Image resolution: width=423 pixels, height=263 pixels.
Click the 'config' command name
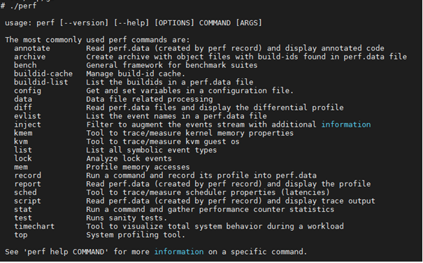tap(27, 91)
